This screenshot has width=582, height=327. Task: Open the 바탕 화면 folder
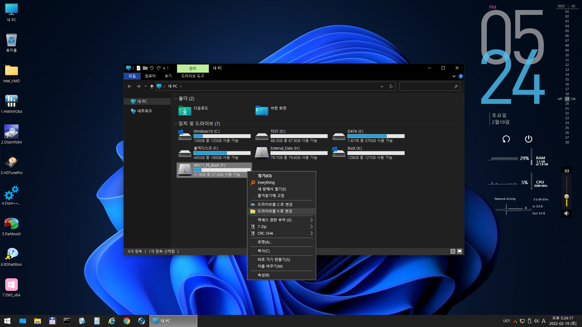pos(271,111)
